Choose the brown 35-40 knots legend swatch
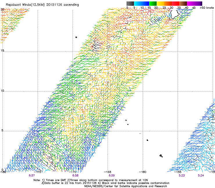215x188 pixels. tap(183, 3)
